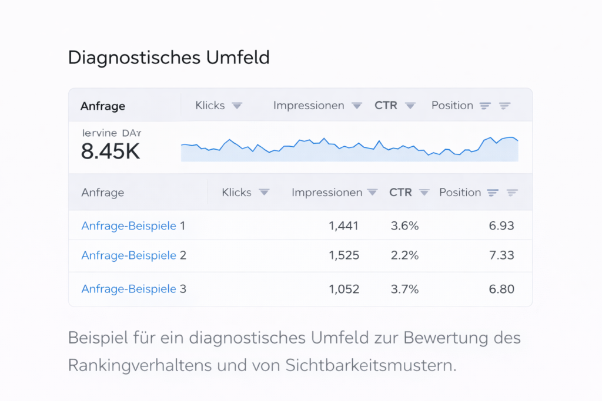The width and height of the screenshot is (602, 401).
Task: Click the 8.45K metric value
Action: pos(111,152)
